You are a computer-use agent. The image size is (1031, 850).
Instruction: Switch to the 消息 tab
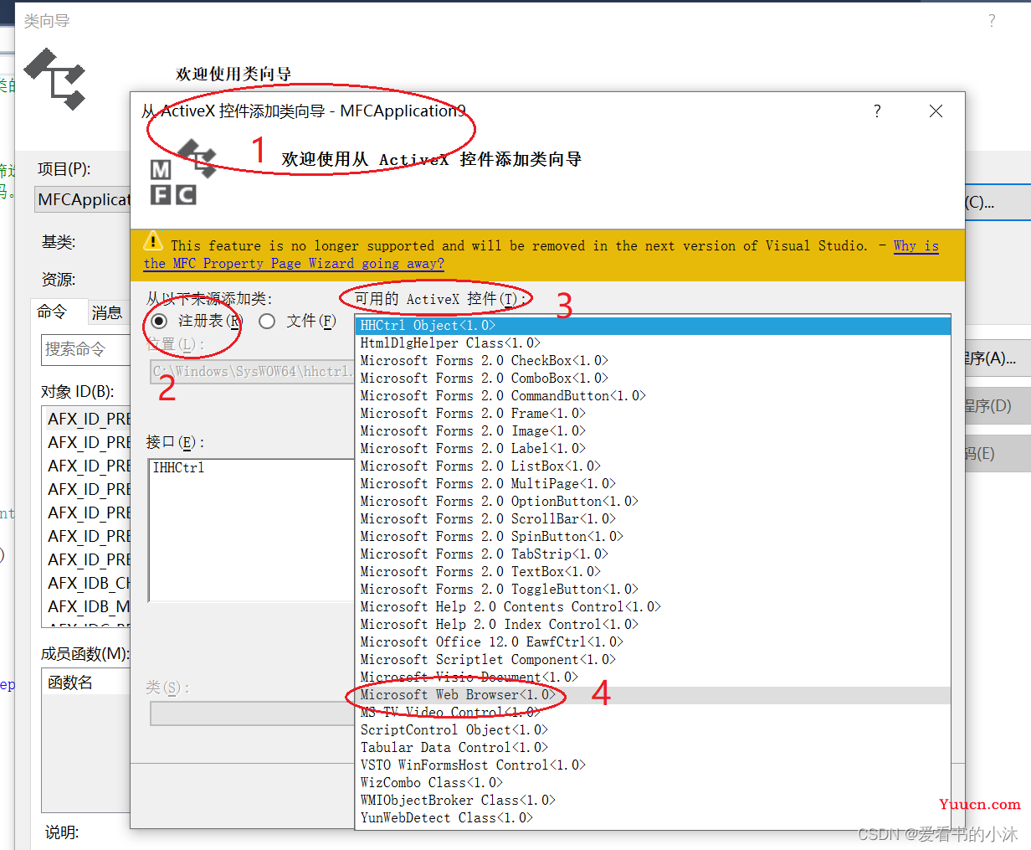(x=107, y=313)
